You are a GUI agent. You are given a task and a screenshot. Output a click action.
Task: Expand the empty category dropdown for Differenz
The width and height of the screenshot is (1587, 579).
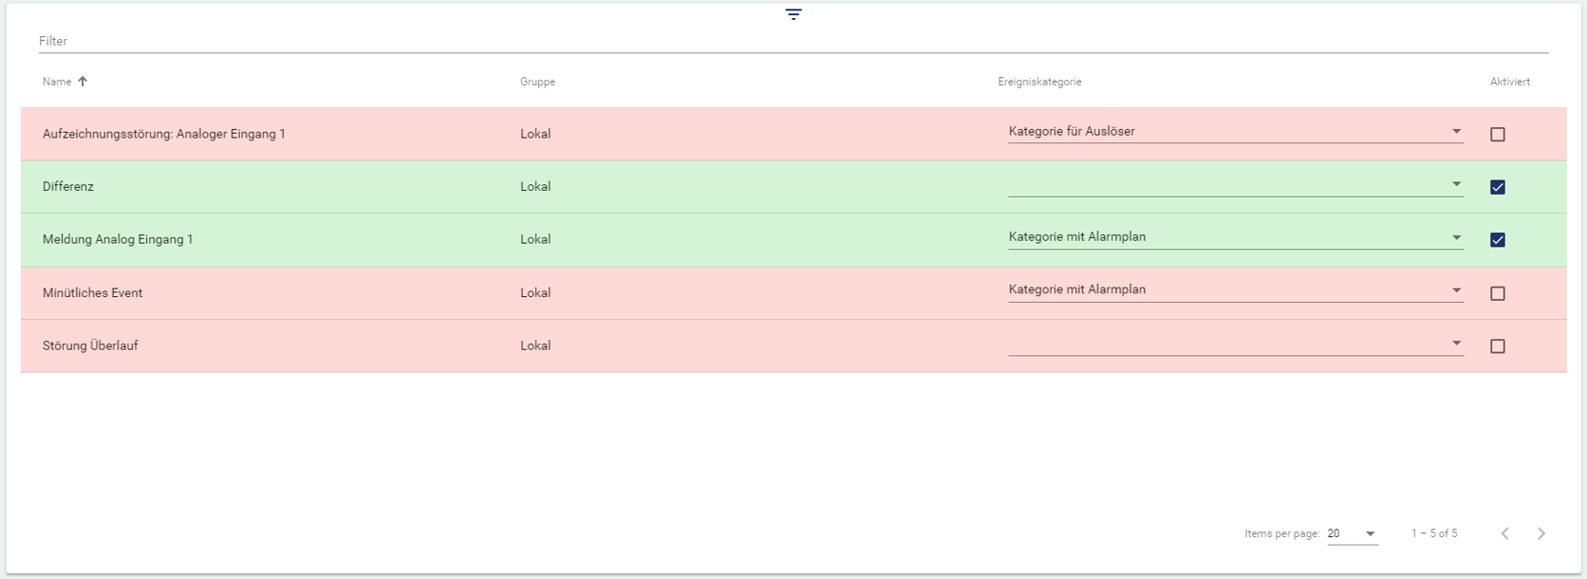[x=1234, y=185]
